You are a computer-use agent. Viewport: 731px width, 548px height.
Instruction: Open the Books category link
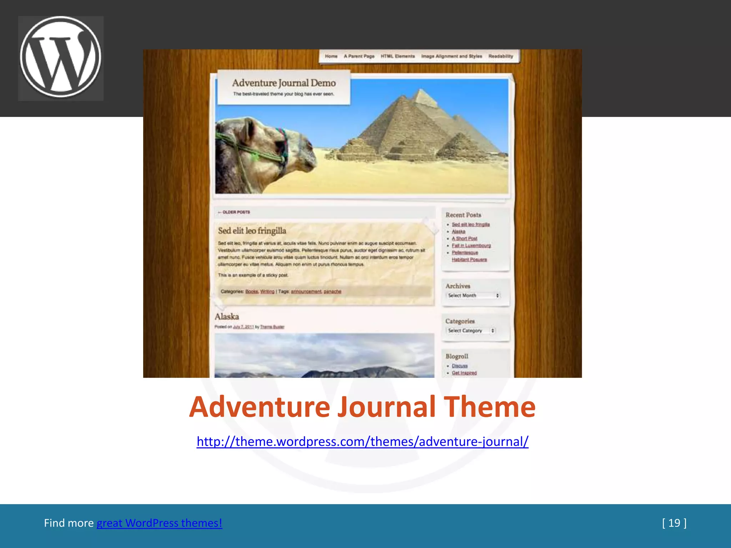[252, 291]
